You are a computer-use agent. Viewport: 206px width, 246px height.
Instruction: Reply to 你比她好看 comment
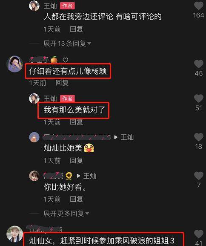pyautogui.click(x=76, y=199)
